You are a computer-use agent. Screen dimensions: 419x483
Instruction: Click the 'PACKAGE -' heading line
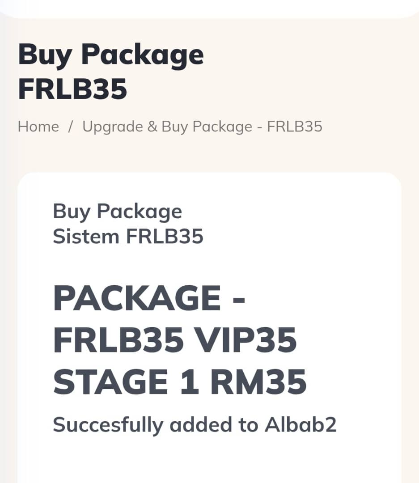149,299
